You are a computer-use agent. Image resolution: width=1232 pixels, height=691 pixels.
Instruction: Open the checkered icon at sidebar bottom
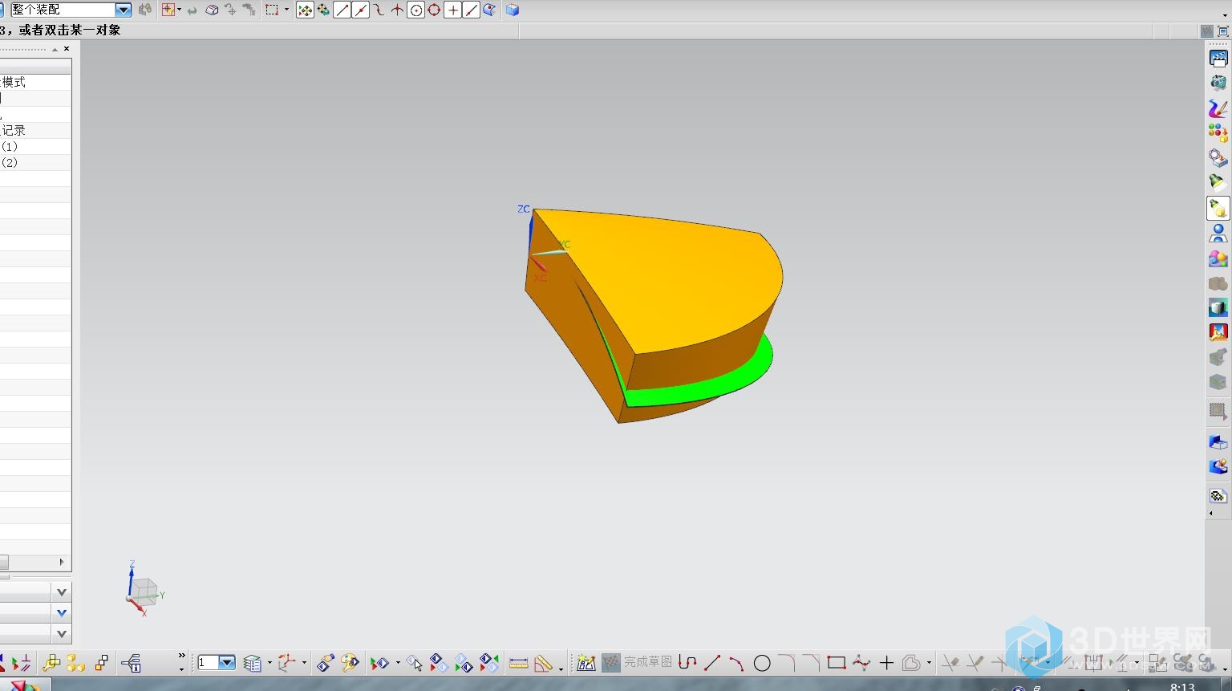pyautogui.click(x=1218, y=495)
